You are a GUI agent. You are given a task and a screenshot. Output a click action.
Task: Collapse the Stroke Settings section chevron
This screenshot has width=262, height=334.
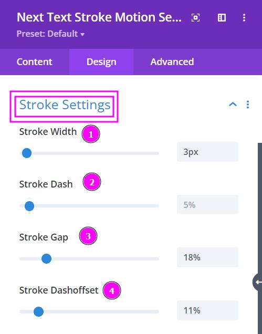point(233,105)
